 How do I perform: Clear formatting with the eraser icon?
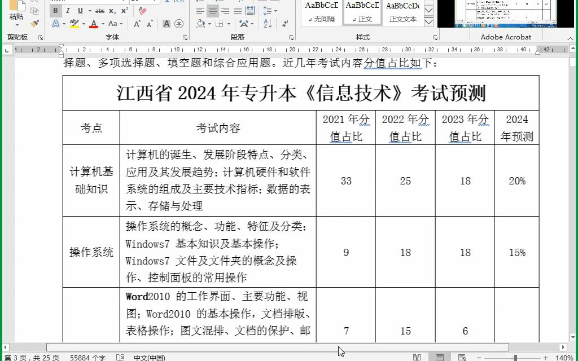[142, 10]
